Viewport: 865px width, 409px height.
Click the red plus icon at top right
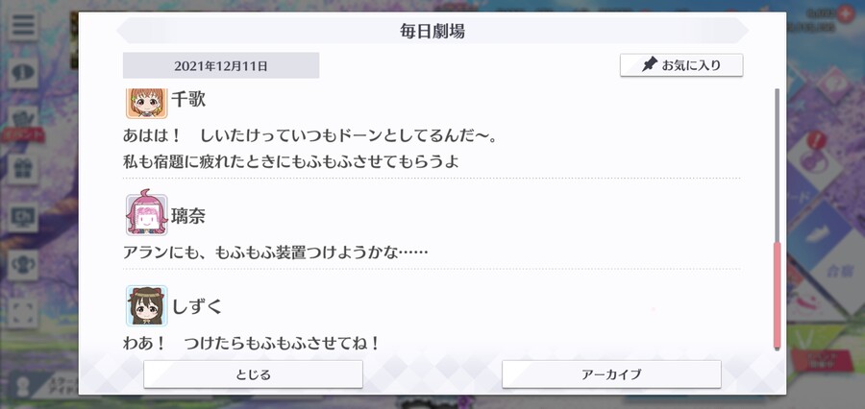click(x=845, y=13)
